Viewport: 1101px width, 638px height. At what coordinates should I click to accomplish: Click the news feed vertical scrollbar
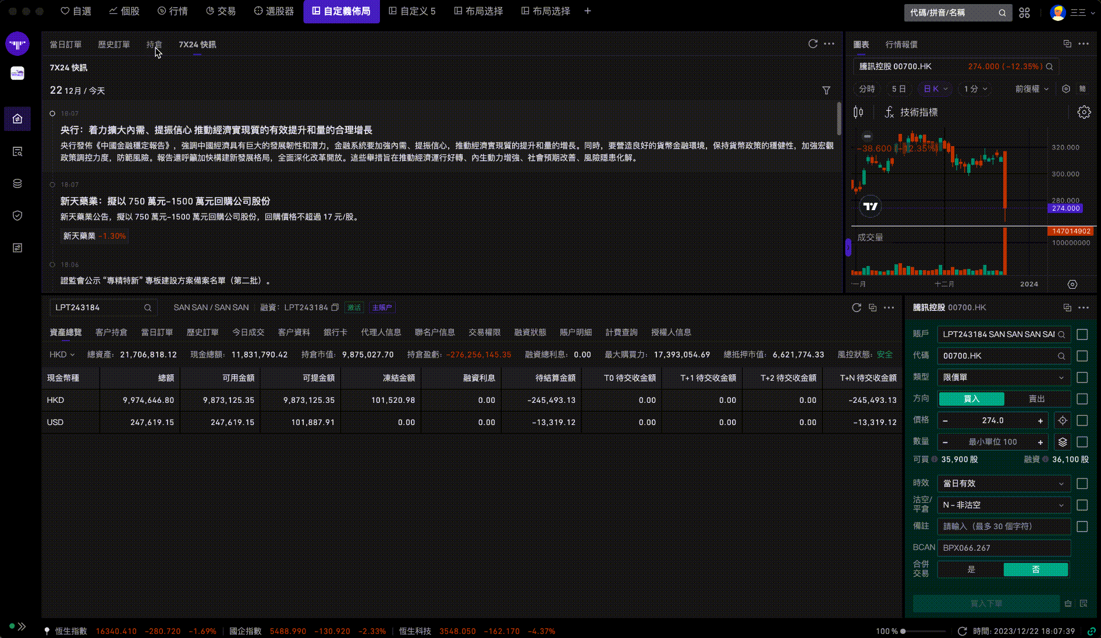pos(839,118)
